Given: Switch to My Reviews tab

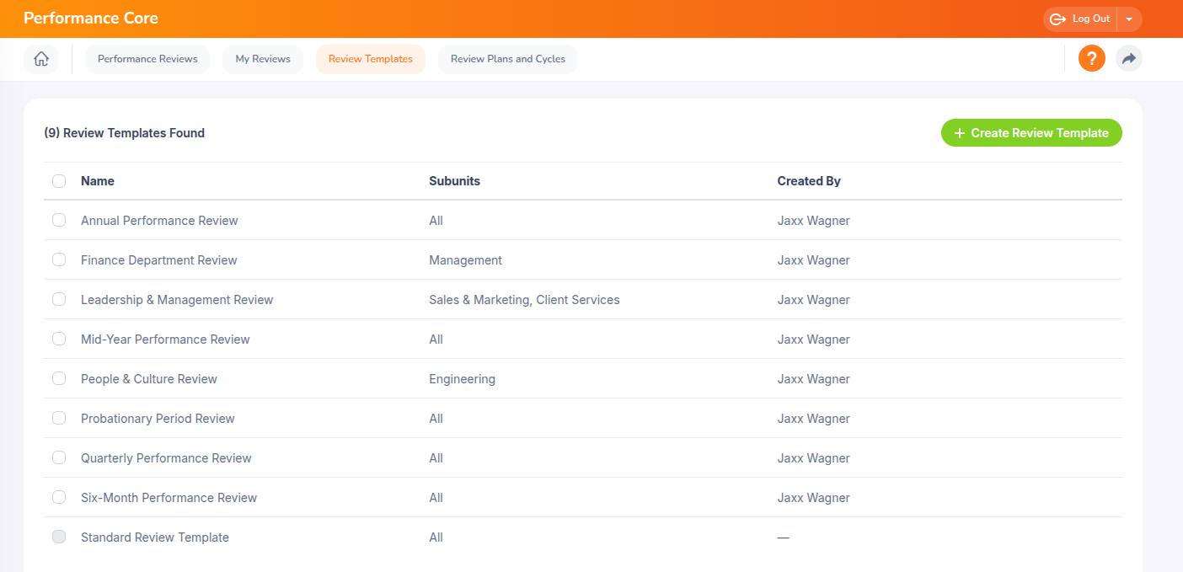Looking at the screenshot, I should (x=263, y=59).
